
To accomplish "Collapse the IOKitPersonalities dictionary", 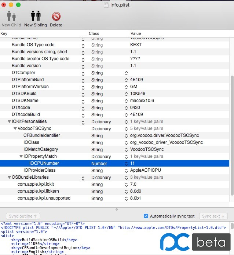I will coord(10,122).
